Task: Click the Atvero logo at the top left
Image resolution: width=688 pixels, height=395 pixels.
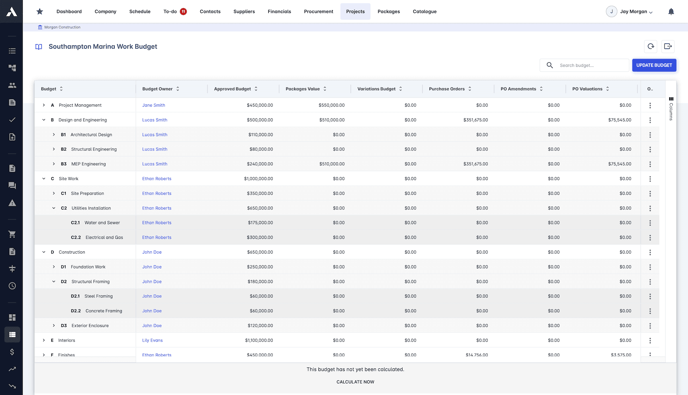Action: point(12,11)
